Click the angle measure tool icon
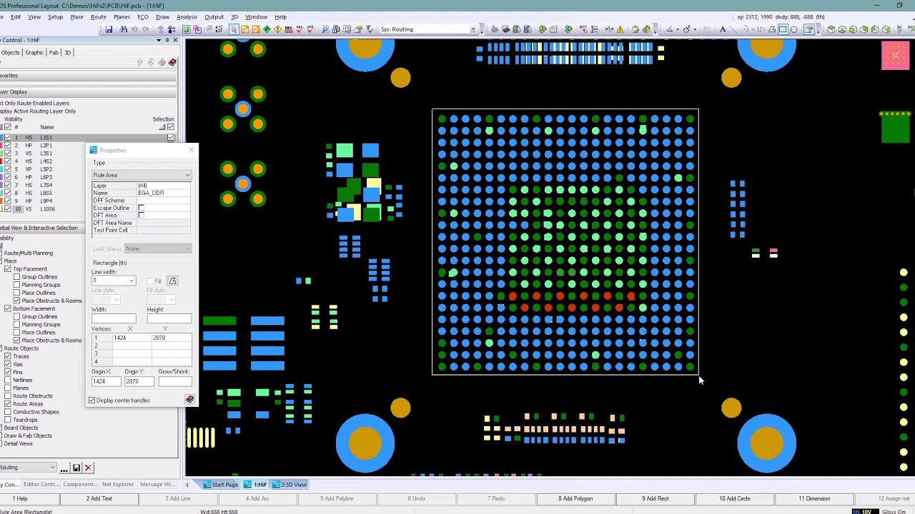915x514 pixels. 670,29
